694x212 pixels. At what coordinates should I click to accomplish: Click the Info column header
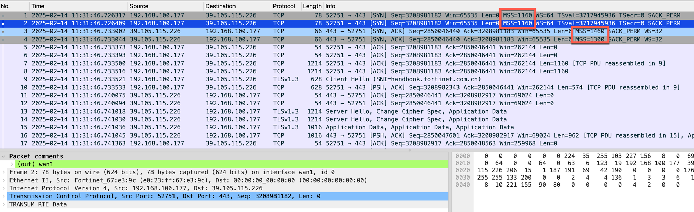(509, 6)
